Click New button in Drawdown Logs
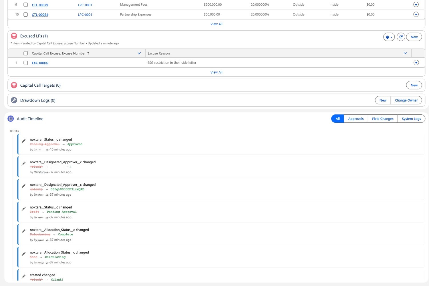Screen dimensions: 429x286 pos(383,100)
